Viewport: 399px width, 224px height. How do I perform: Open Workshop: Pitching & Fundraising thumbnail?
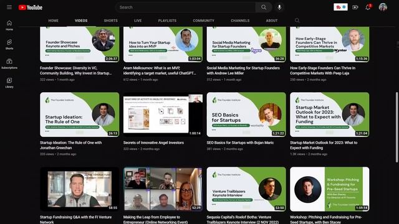pyautogui.click(x=330, y=189)
